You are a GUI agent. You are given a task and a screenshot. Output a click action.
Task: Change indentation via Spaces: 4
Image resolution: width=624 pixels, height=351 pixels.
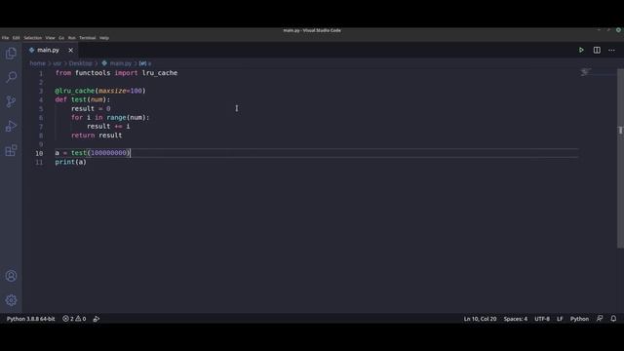pyautogui.click(x=516, y=319)
